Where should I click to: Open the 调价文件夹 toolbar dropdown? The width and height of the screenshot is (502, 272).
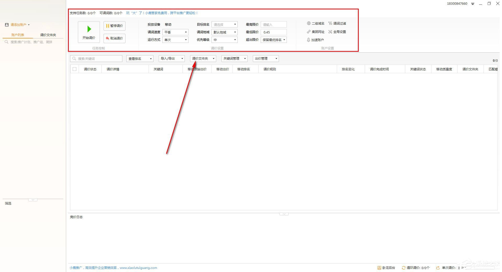203,59
